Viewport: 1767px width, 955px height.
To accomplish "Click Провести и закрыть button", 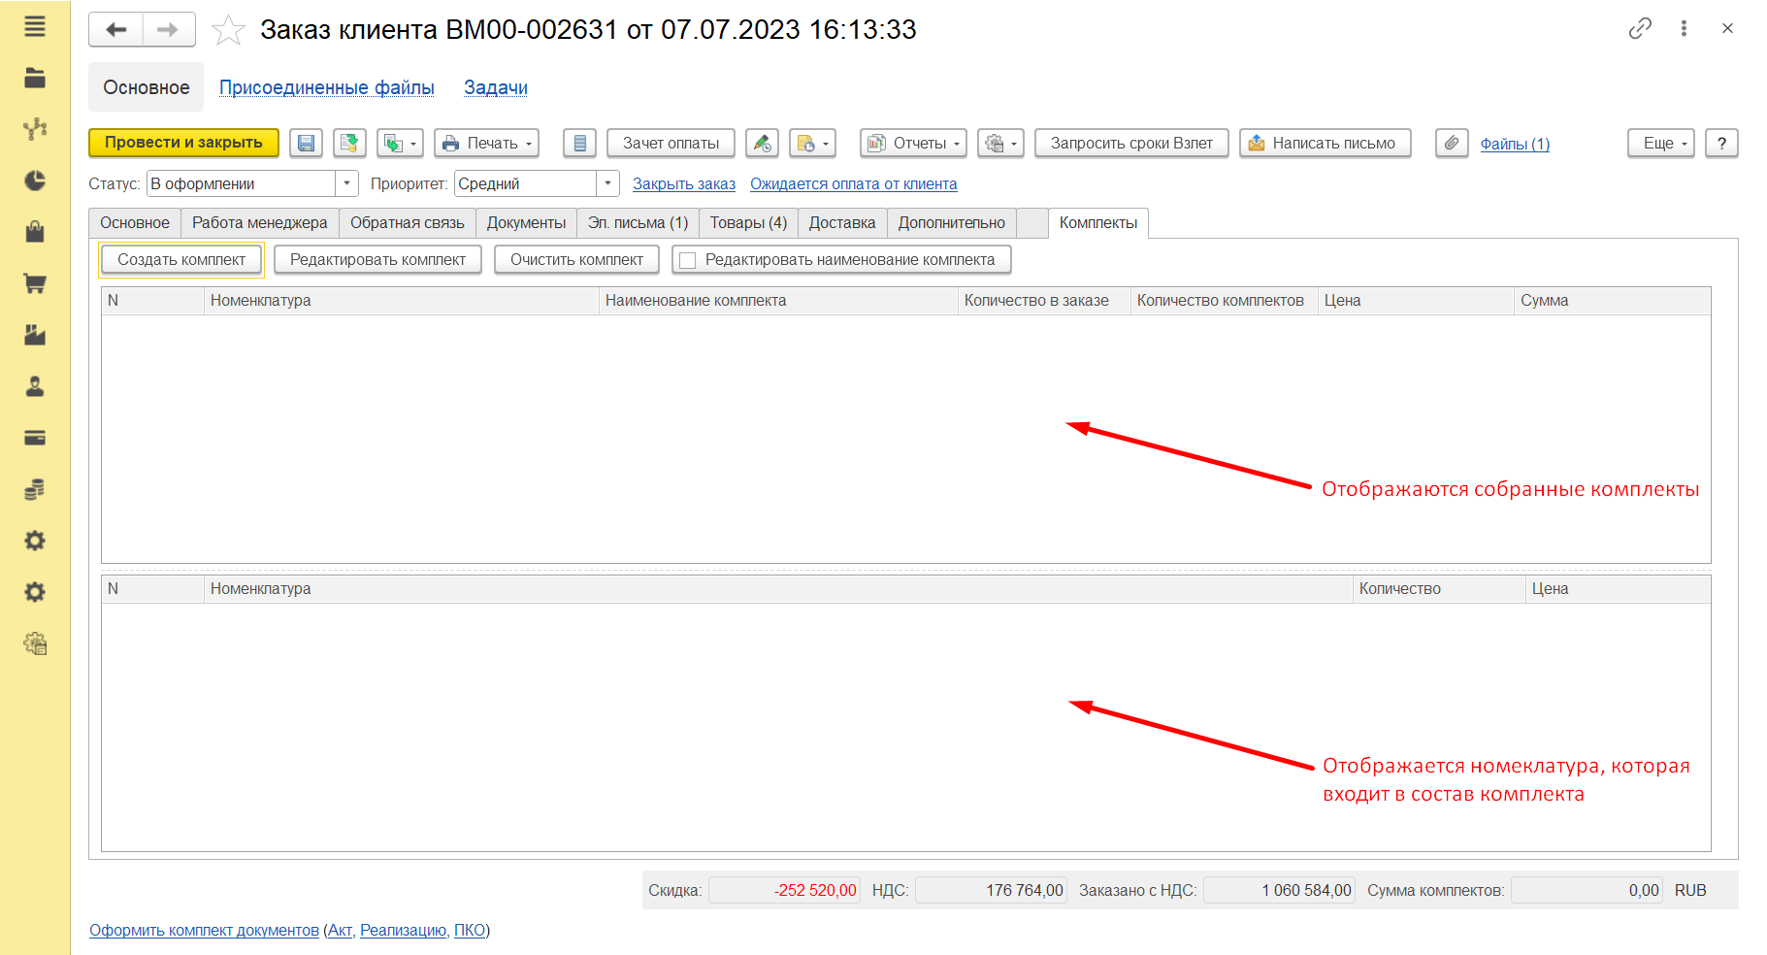I will [x=183, y=143].
